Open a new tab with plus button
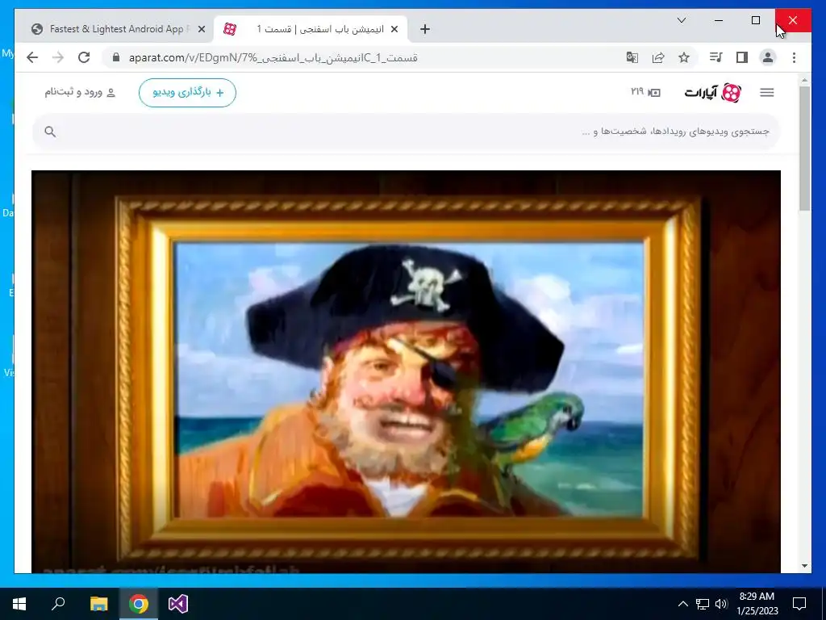The image size is (826, 620). click(x=425, y=30)
